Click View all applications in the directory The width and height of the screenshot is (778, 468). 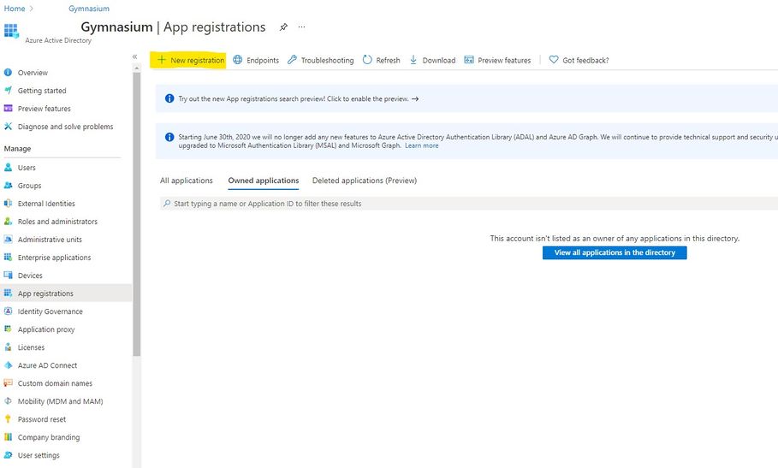pos(615,252)
